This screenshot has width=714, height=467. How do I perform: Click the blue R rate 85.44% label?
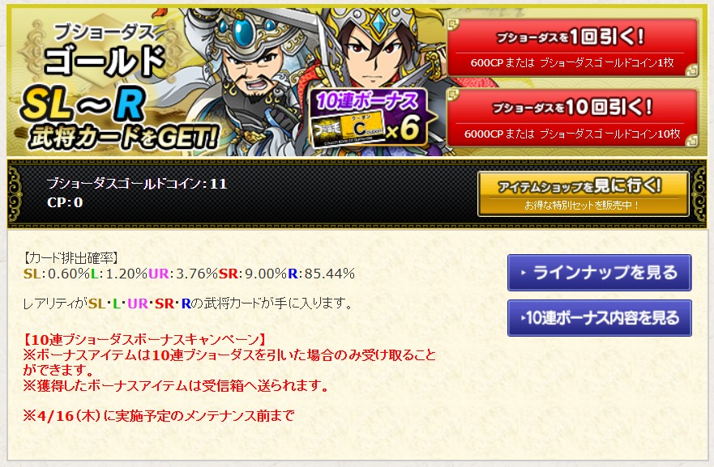click(x=321, y=274)
